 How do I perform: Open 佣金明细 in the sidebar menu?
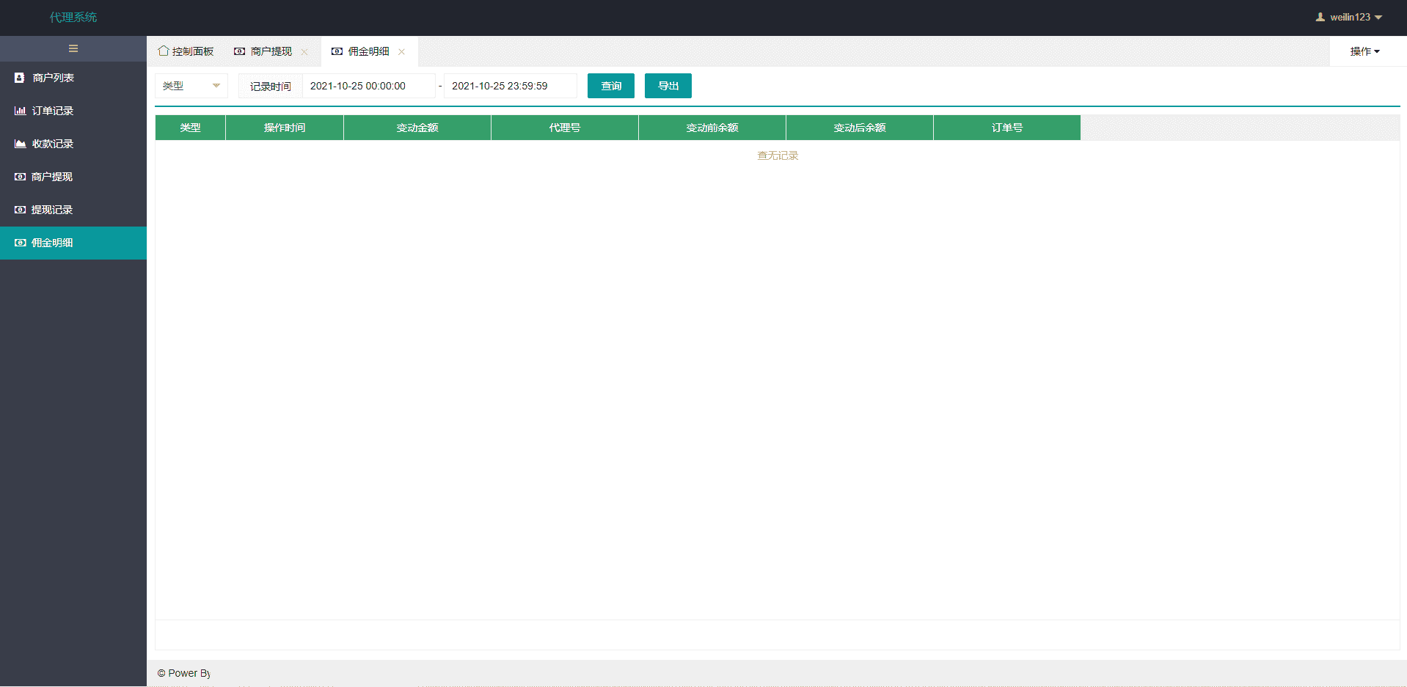tap(52, 243)
